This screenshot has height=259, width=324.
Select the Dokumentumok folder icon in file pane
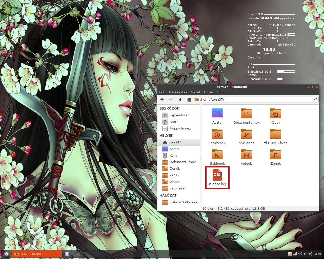[246, 113]
